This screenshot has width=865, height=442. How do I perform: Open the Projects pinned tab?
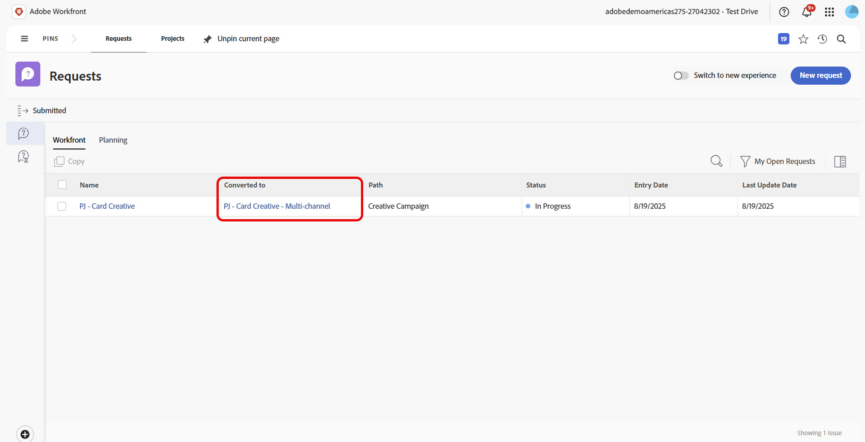pyautogui.click(x=173, y=39)
